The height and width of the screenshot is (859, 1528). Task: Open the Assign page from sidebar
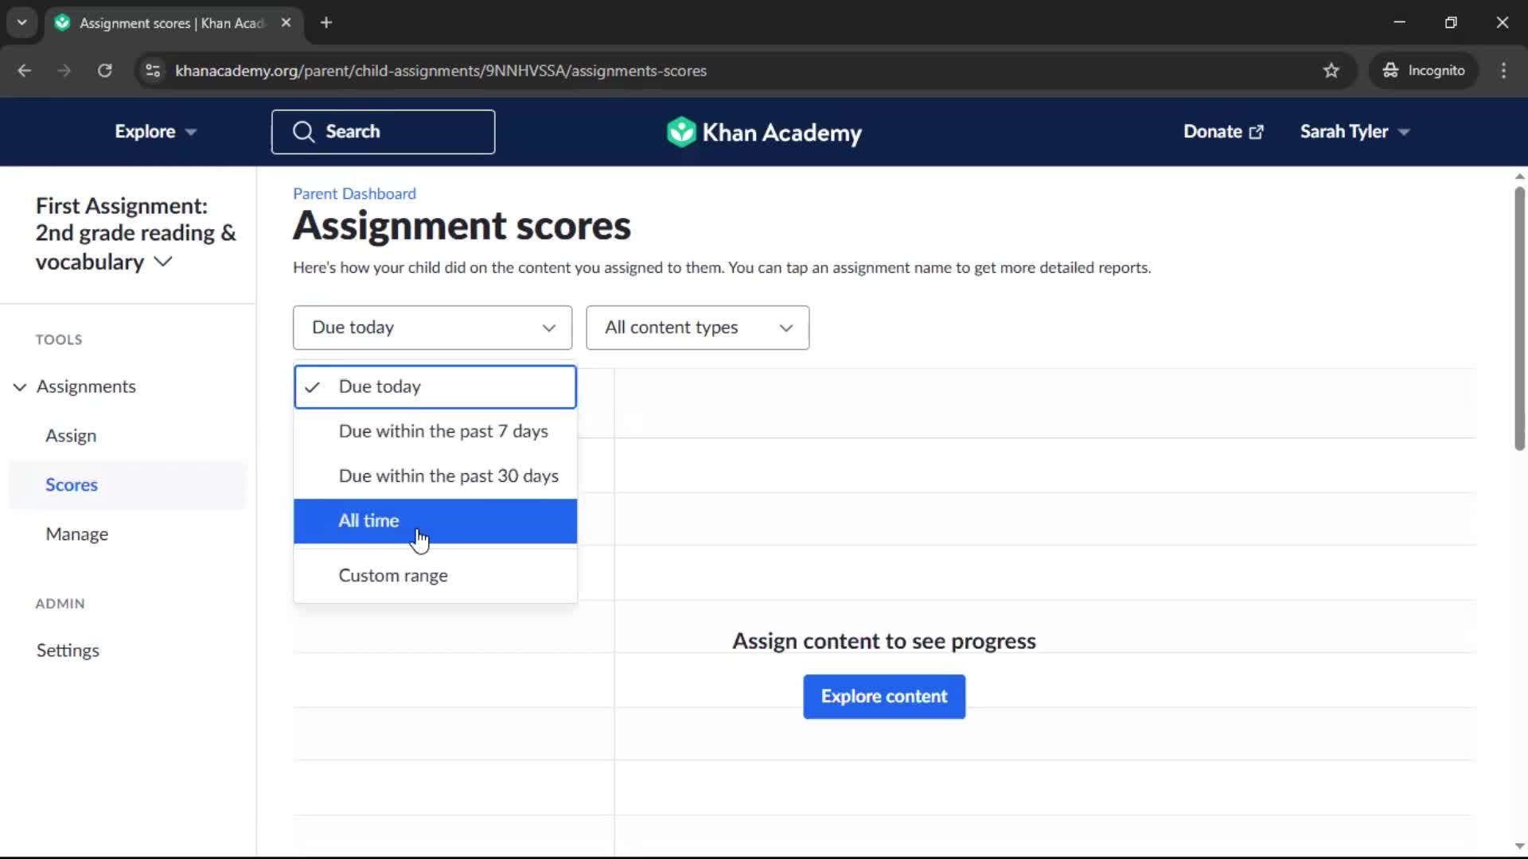coord(71,436)
